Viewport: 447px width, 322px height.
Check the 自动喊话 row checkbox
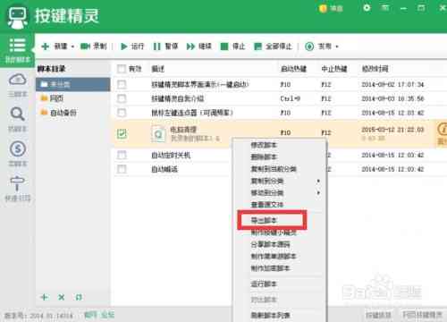[122, 169]
